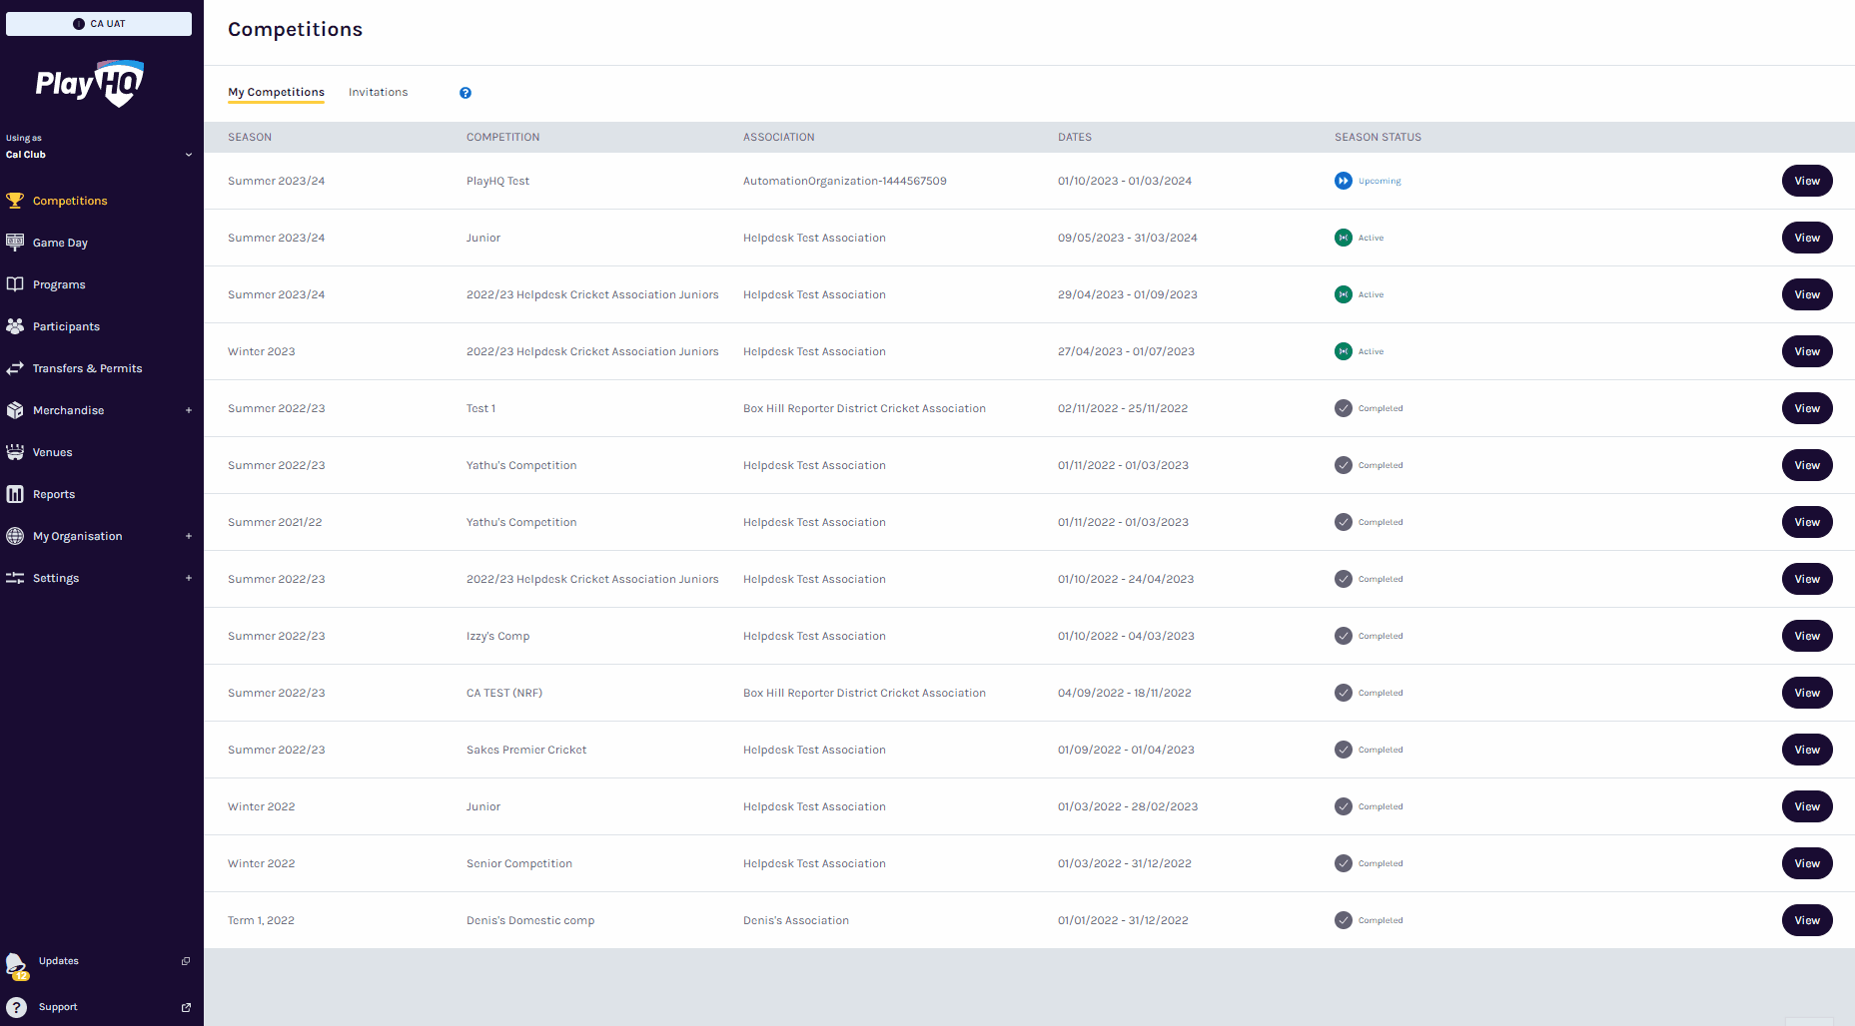Select the Competitions trophy icon in sidebar
The height and width of the screenshot is (1026, 1855).
15,201
